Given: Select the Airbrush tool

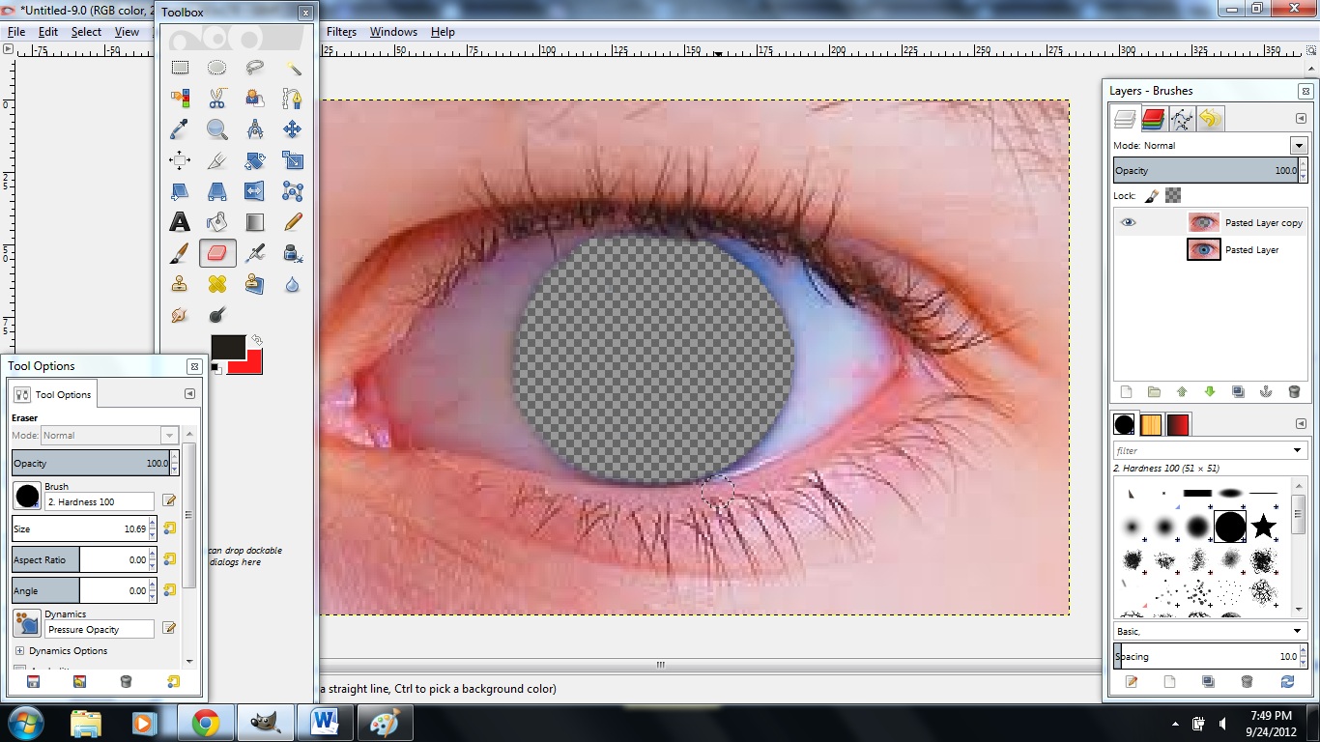Looking at the screenshot, I should tap(255, 253).
